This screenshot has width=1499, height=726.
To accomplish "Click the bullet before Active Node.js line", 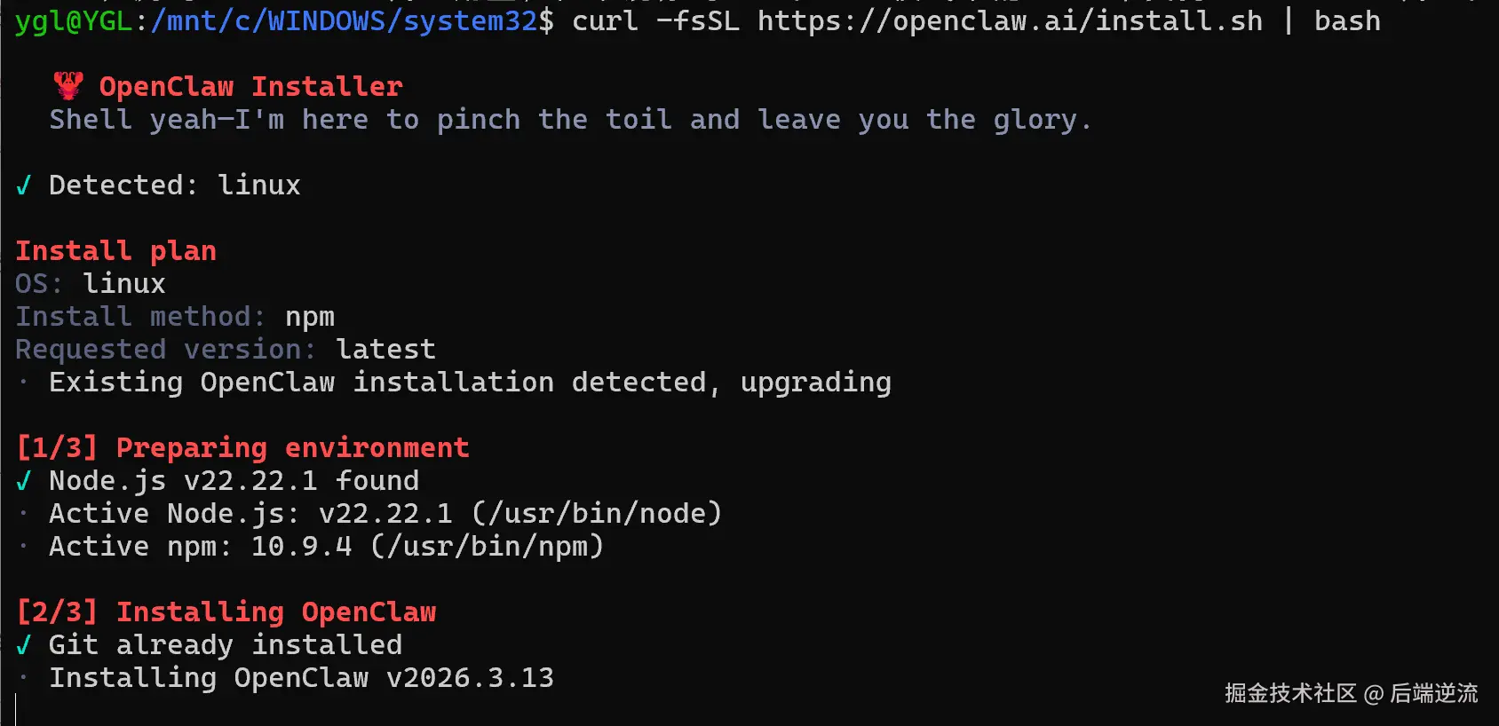I will 24,514.
